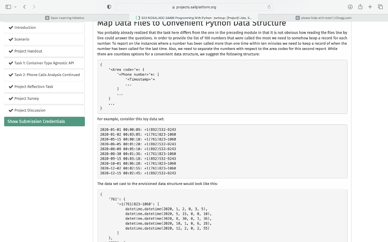Click the Chegg tab favicon
This screenshot has width=388, height=242.
point(297,18)
